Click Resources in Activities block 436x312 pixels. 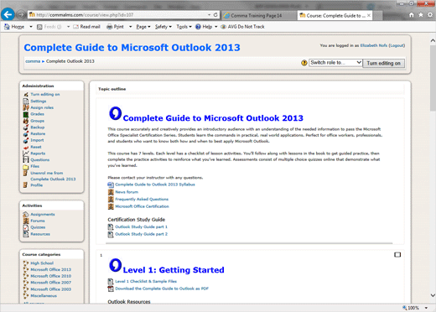40,234
